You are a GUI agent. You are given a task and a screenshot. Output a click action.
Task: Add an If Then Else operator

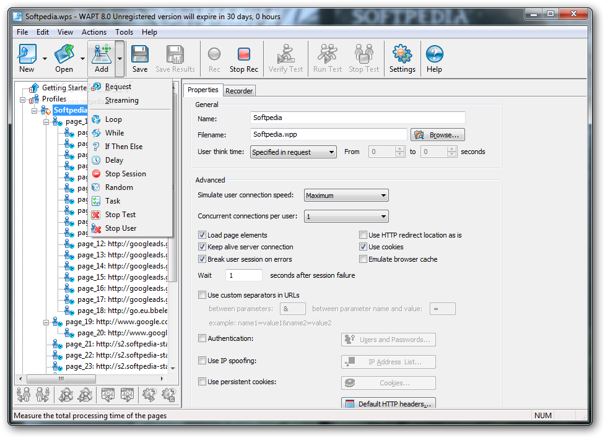[x=131, y=147]
